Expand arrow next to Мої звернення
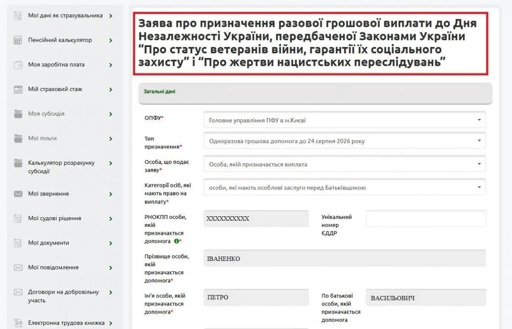 (111, 194)
